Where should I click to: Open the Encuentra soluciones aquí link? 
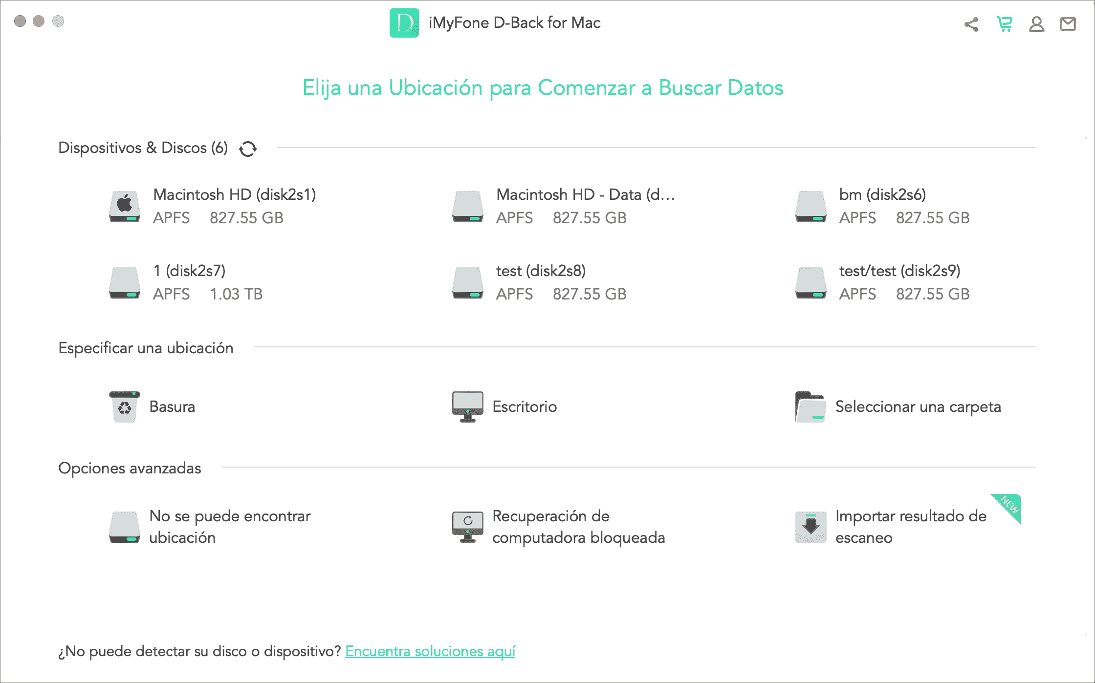pyautogui.click(x=430, y=651)
